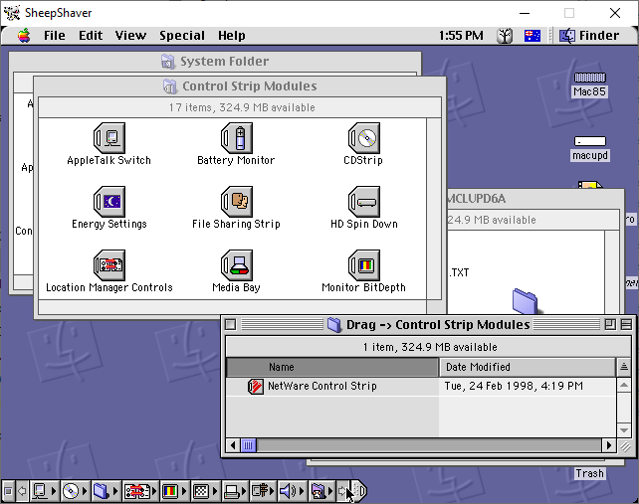Screen dimensions: 639x504
Task: Click the vertical scroll up arrow in Drag window
Action: click(624, 385)
